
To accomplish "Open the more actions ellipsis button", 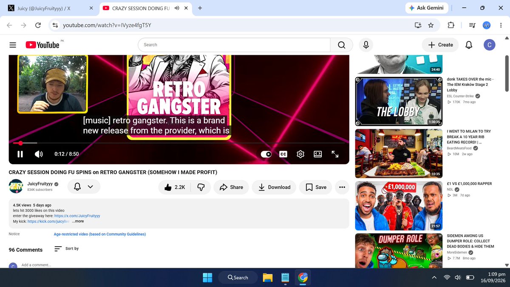I will [342, 187].
